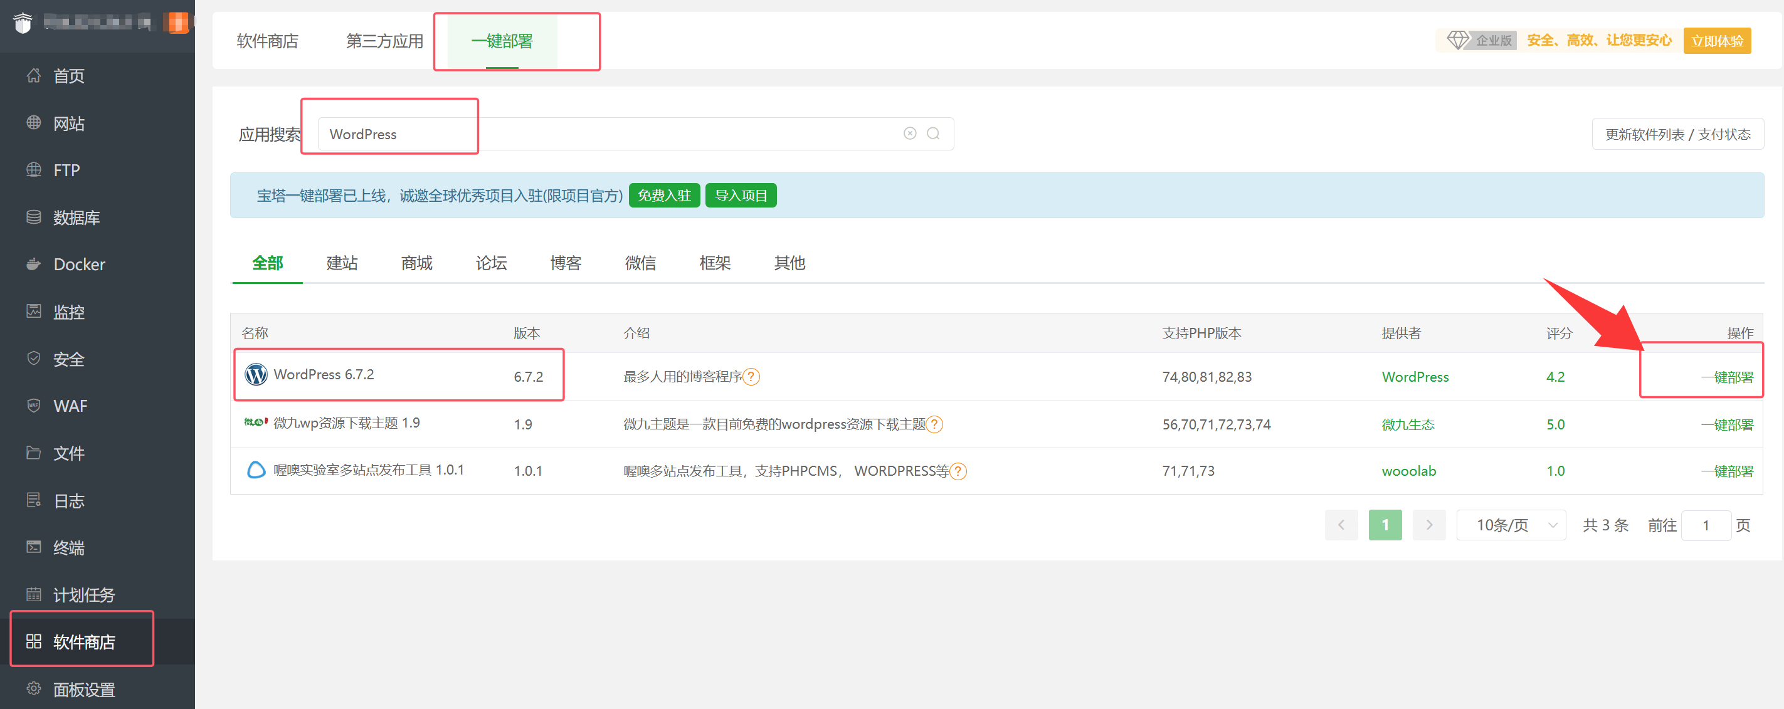1784x709 pixels.
Task: Click the 立即体验 orange button
Action: (x=1716, y=41)
